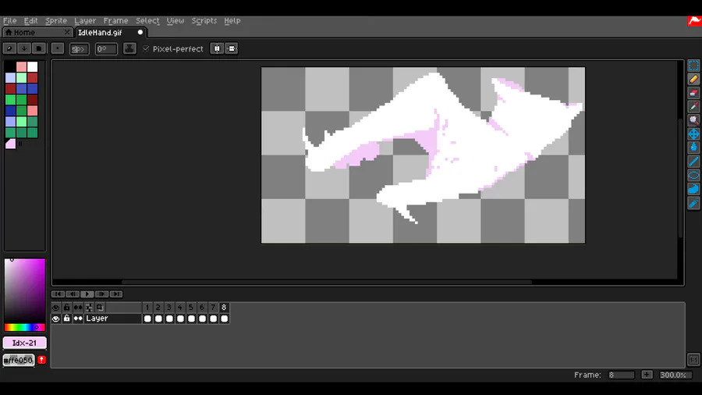This screenshot has height=395, width=702.
Task: Toggle continuous cels on Layer row
Action: tap(78, 318)
